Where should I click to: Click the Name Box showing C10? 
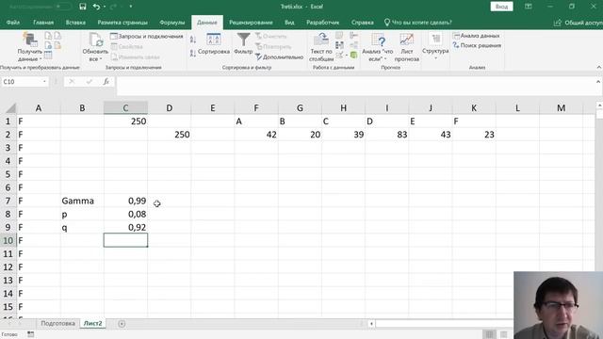click(22, 82)
